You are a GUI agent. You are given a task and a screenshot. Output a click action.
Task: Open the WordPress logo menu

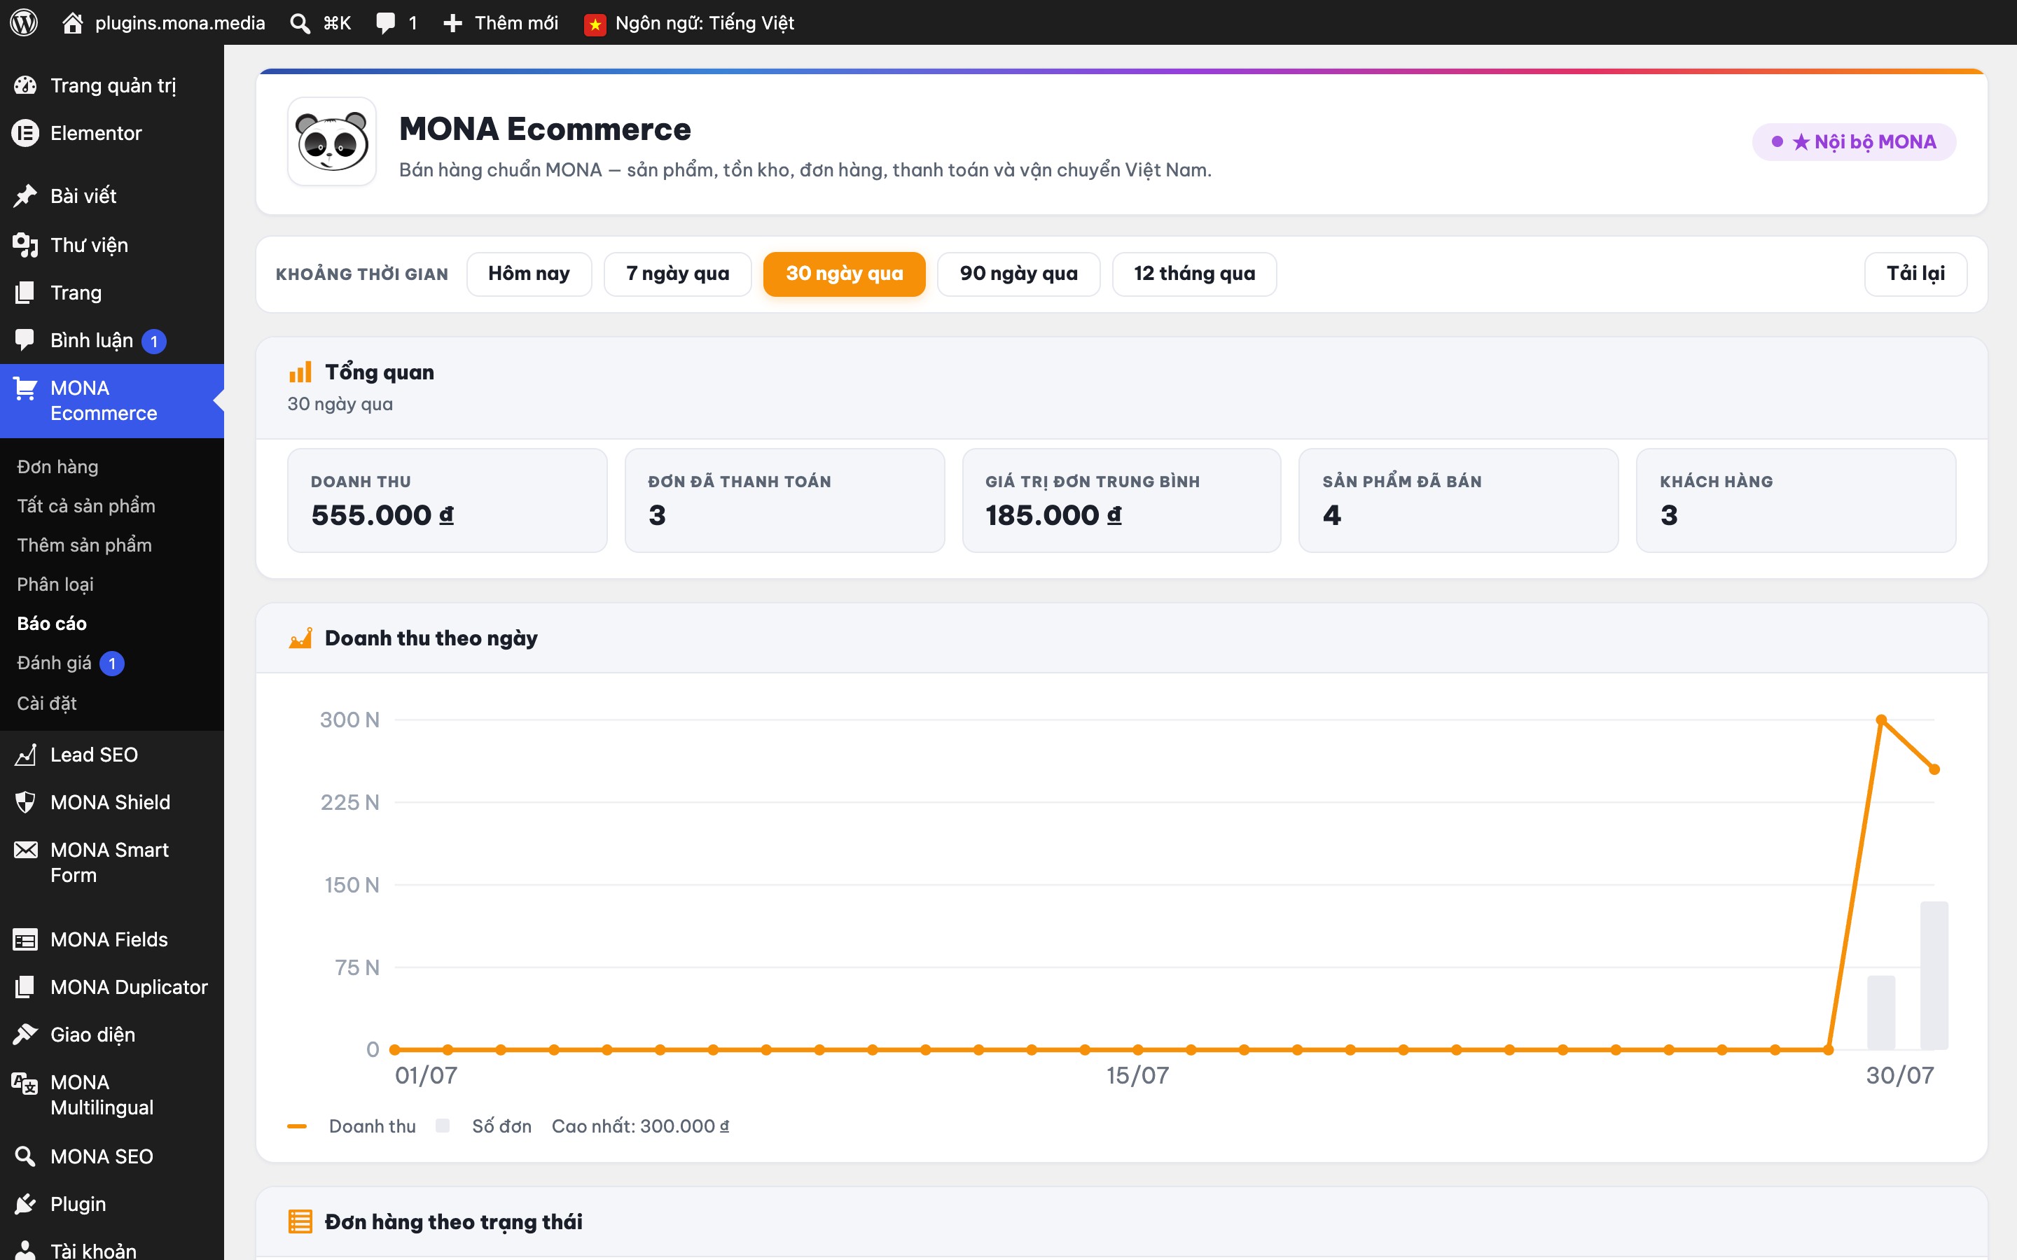point(25,22)
